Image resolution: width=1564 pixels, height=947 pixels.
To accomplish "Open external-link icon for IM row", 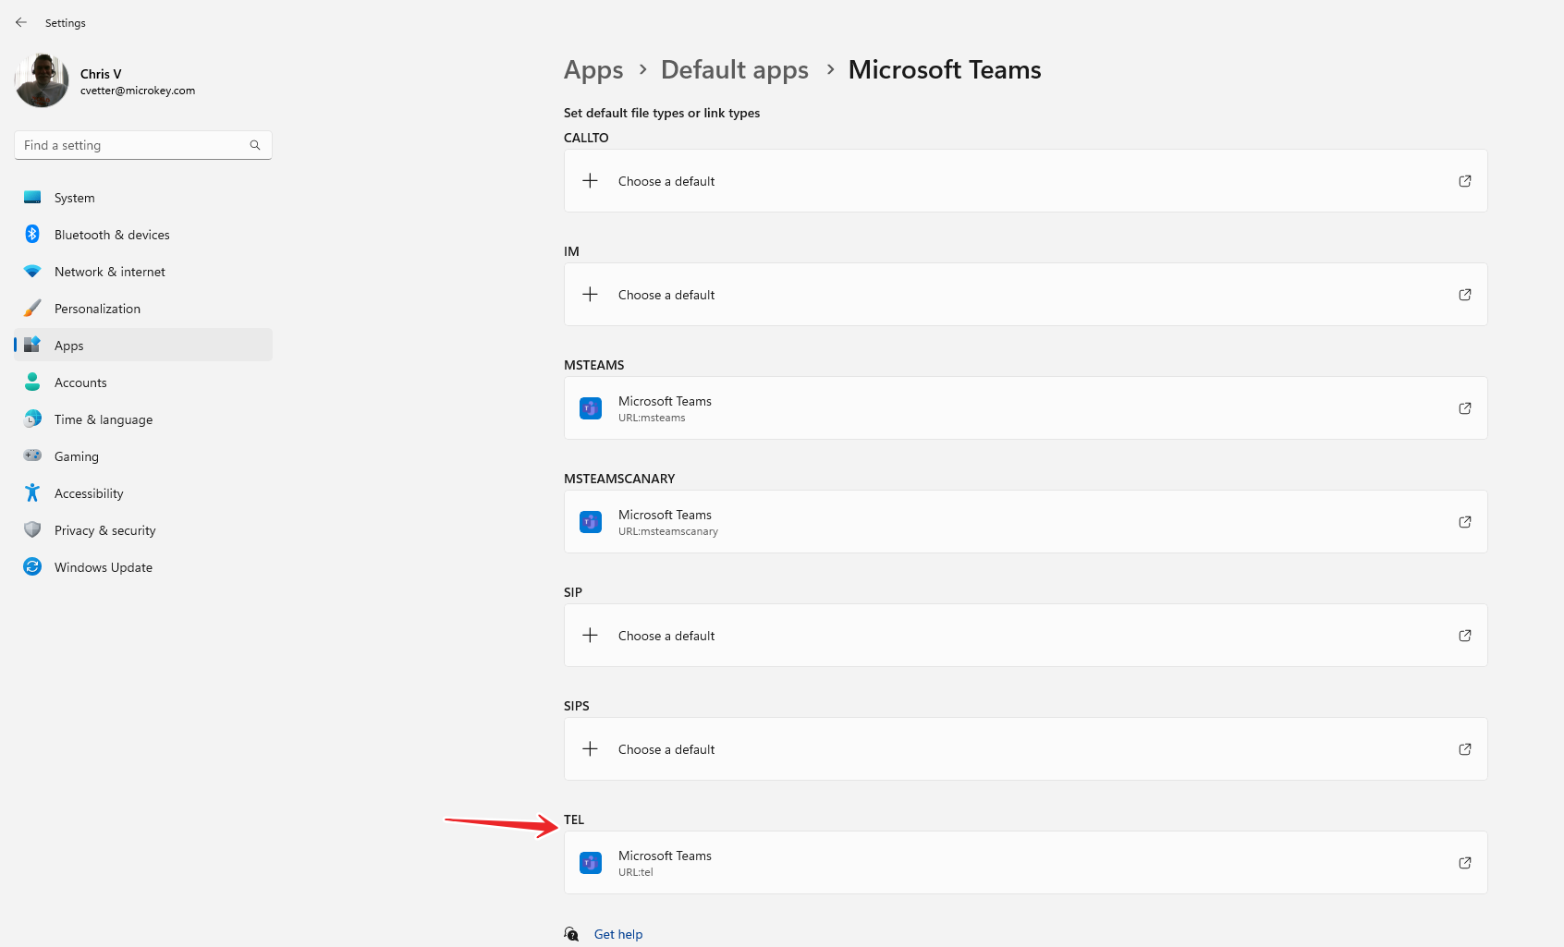I will coord(1465,295).
